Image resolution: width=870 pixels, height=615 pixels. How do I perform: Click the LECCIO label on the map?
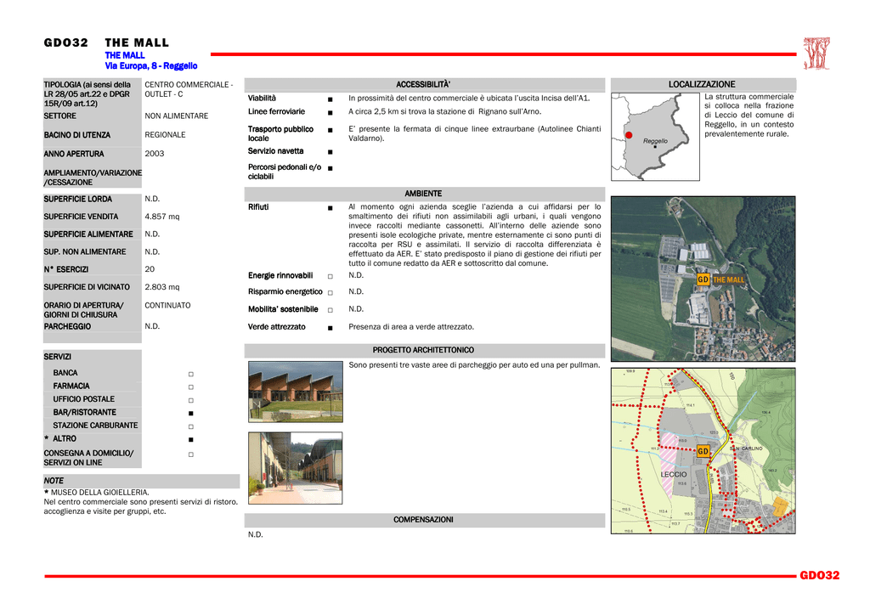(674, 475)
